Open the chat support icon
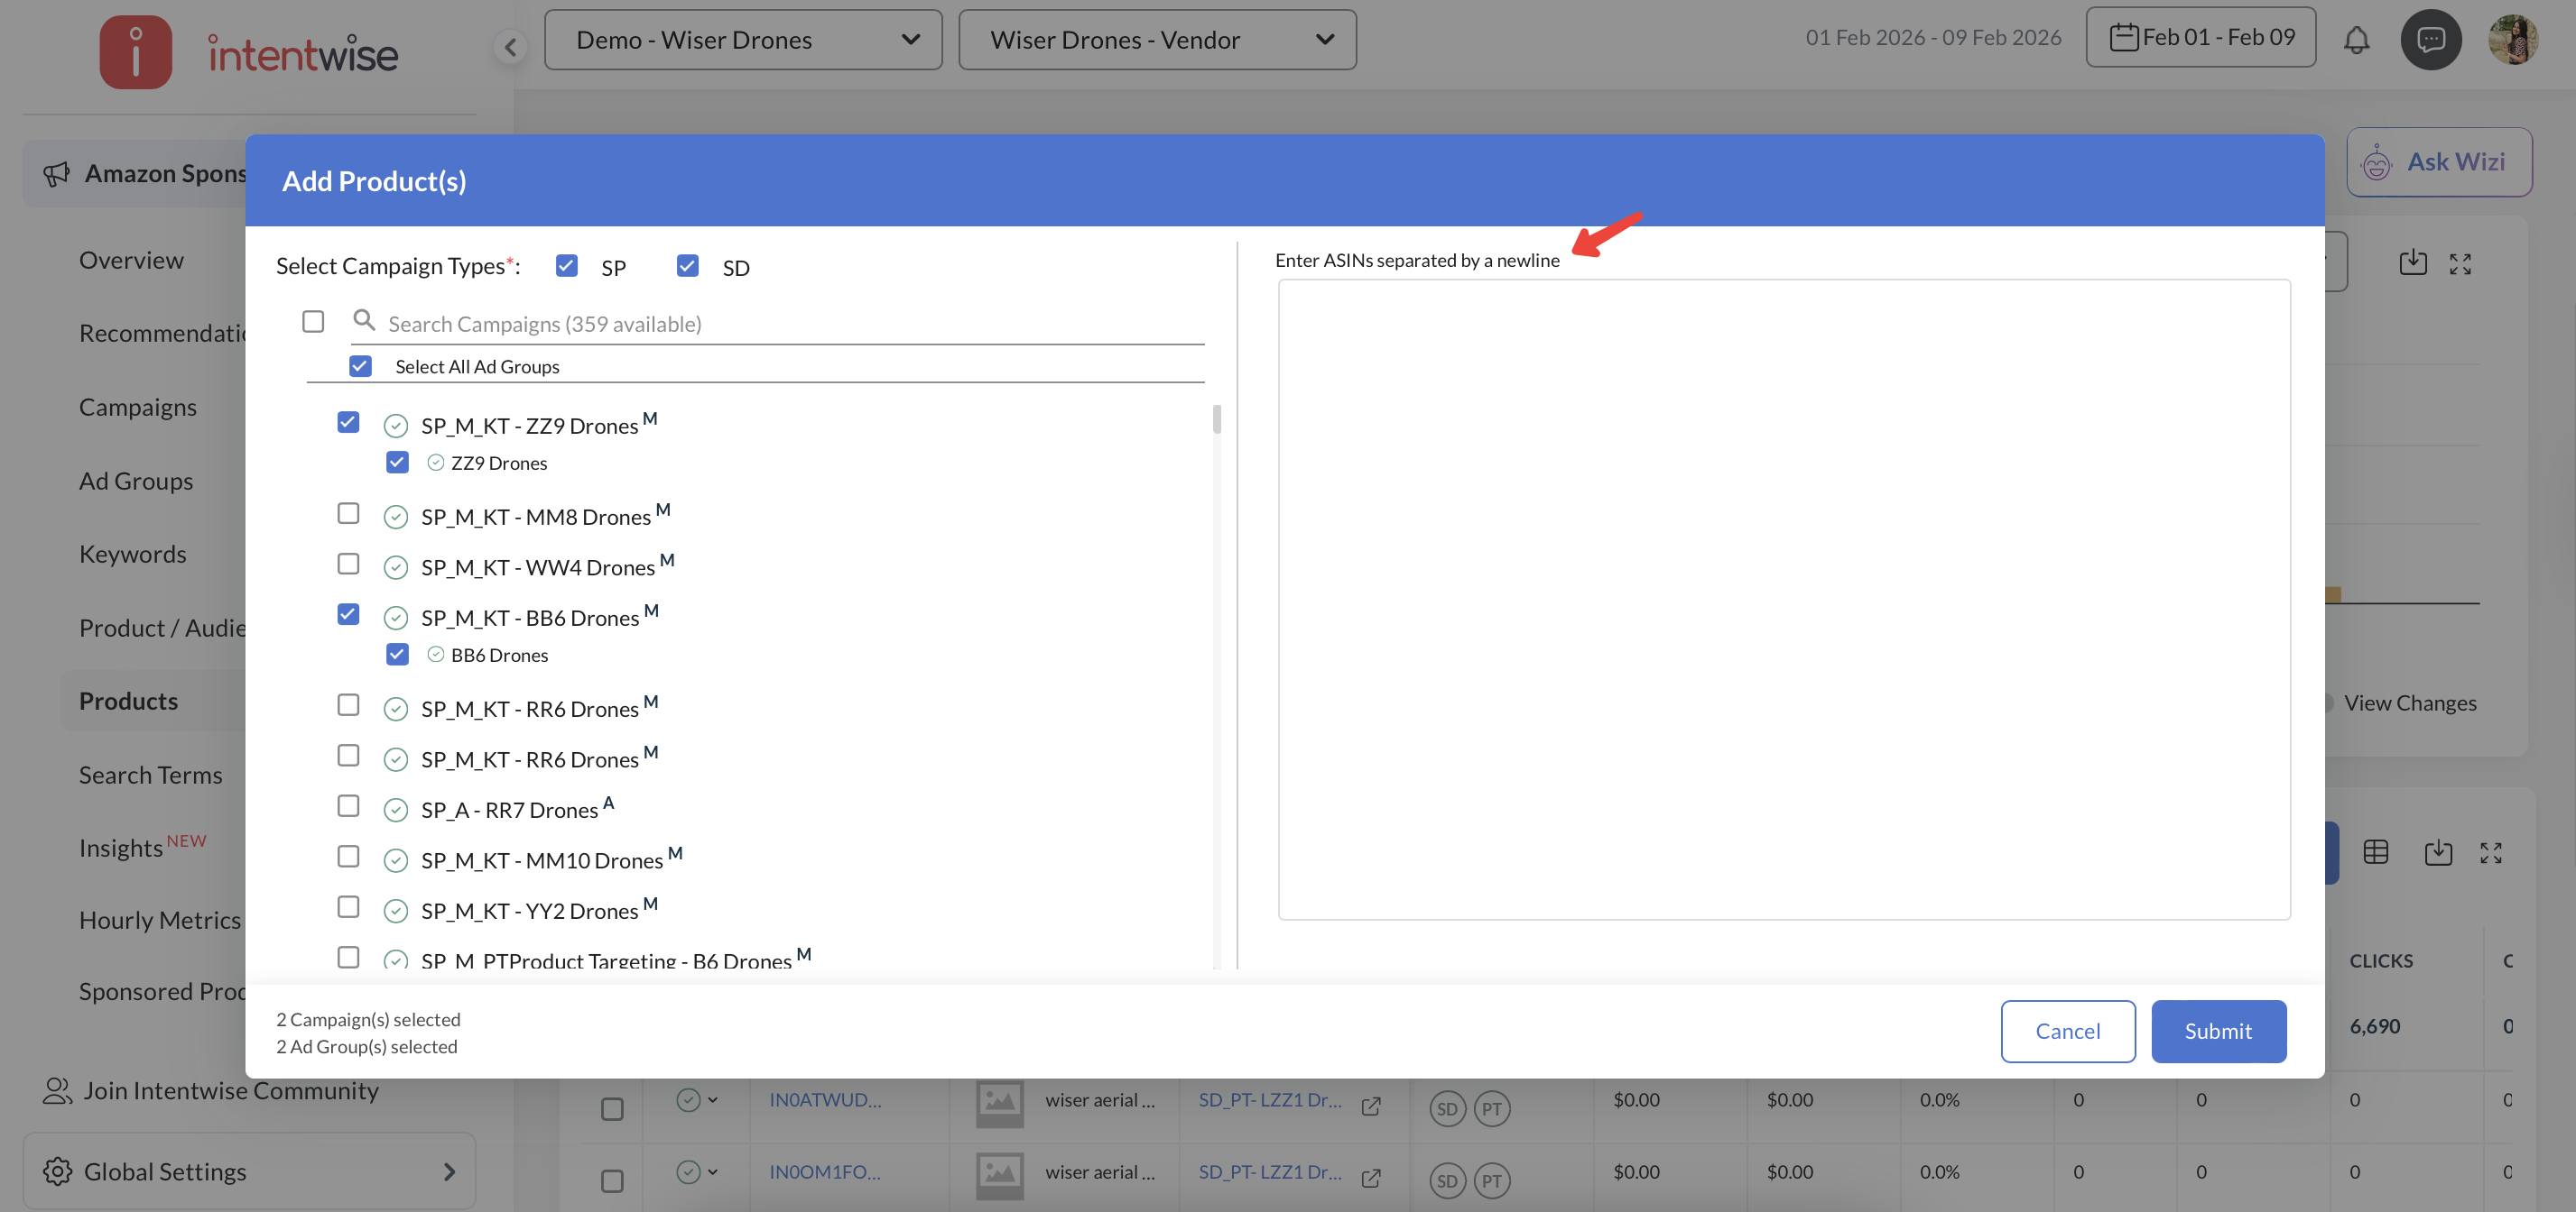The image size is (2576, 1212). click(2430, 40)
